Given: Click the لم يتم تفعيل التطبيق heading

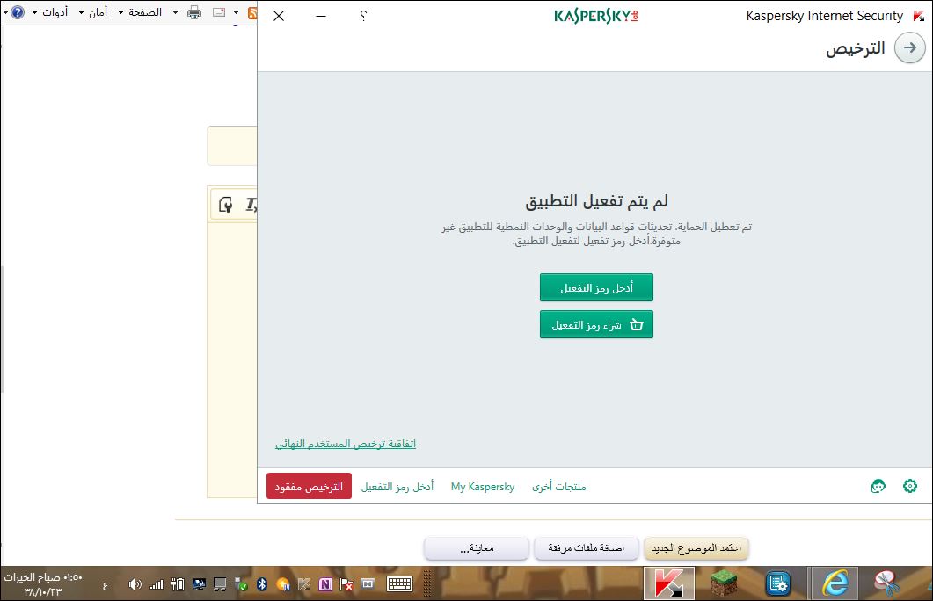Looking at the screenshot, I should point(596,201).
